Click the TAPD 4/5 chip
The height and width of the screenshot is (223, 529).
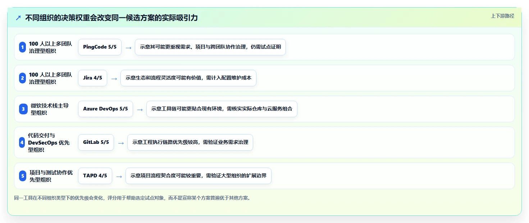click(95, 176)
